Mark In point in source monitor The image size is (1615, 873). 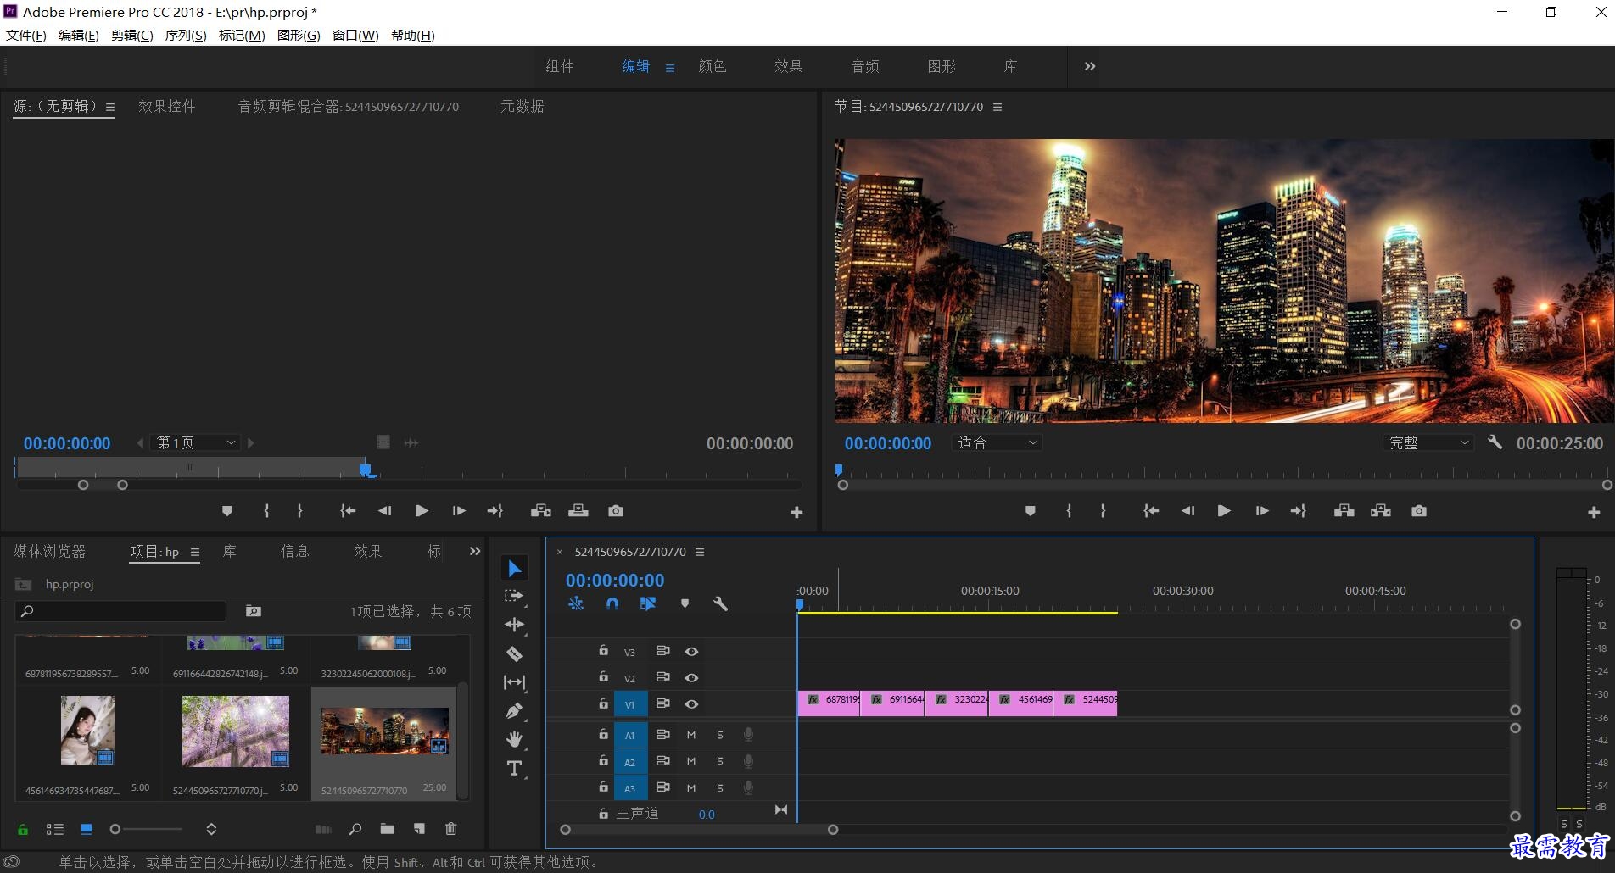pos(266,511)
